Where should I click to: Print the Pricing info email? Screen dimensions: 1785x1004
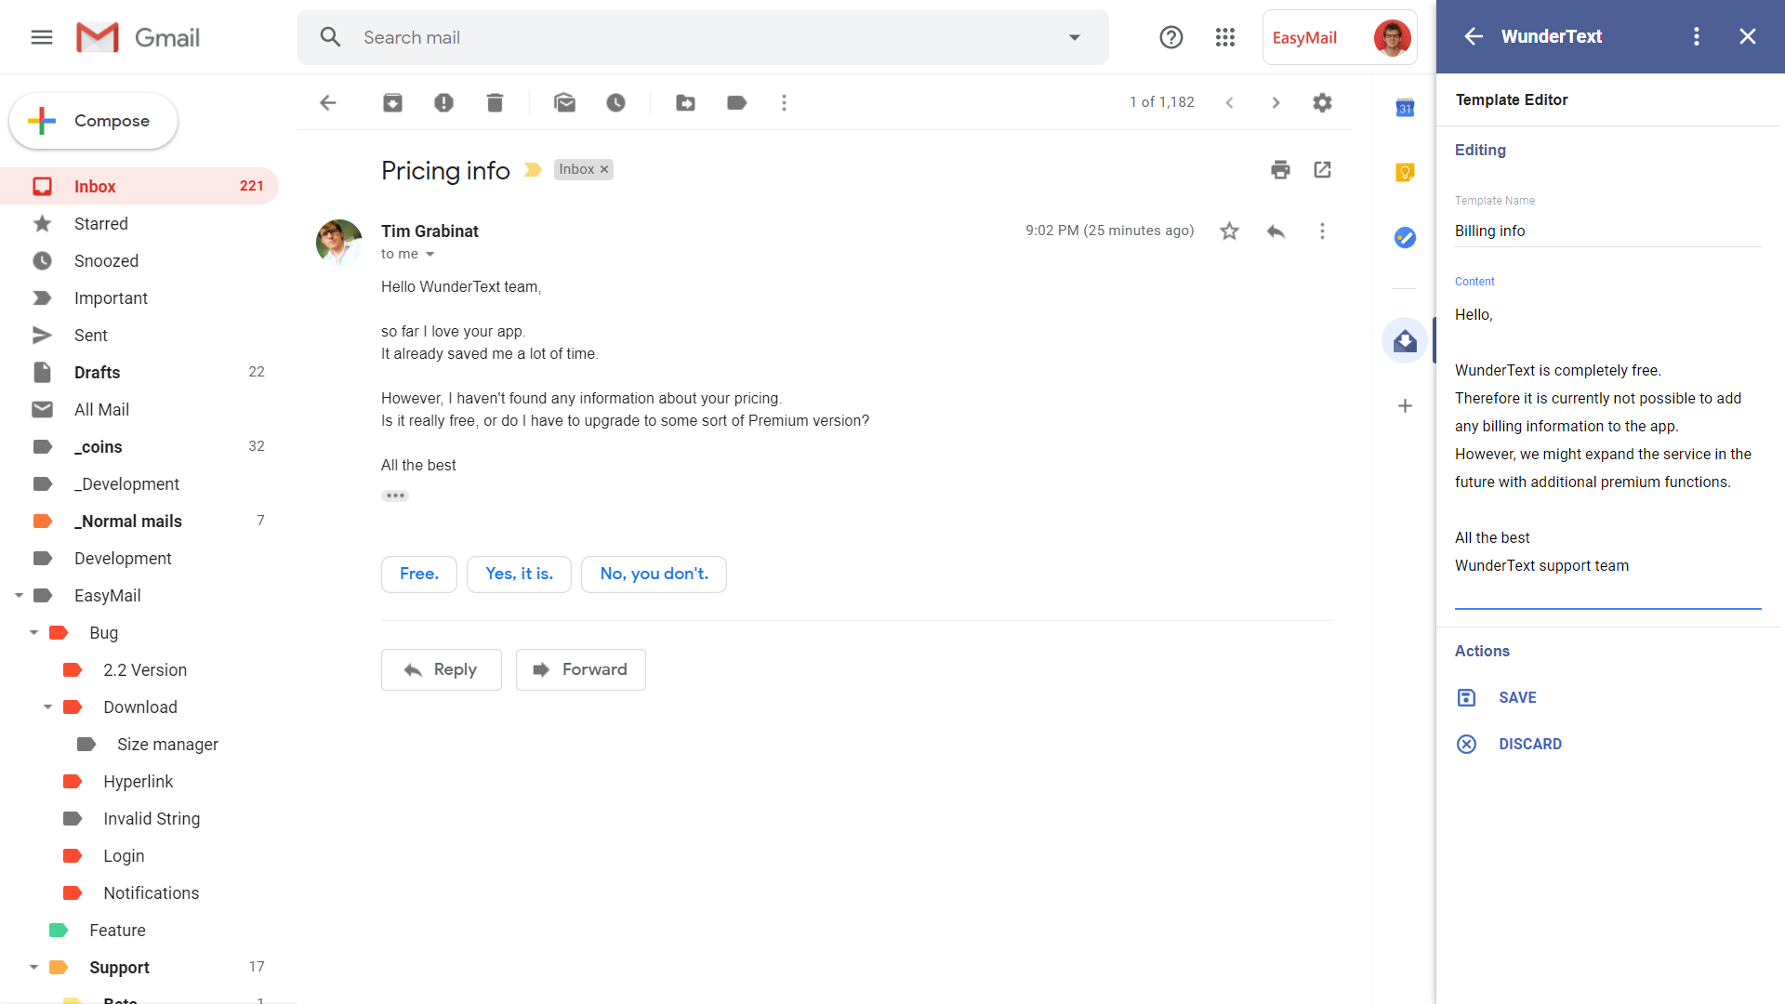pyautogui.click(x=1280, y=169)
